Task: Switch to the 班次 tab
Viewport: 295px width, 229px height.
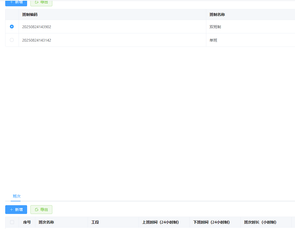Action: click(16, 196)
